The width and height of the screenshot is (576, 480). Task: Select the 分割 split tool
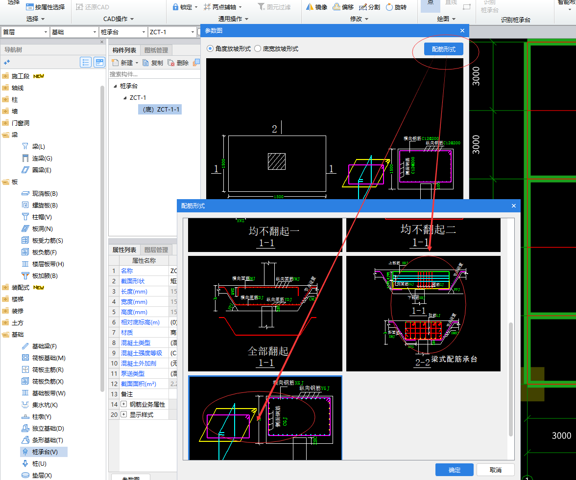369,7
